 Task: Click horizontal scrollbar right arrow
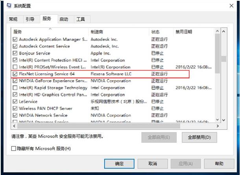click(x=218, y=126)
